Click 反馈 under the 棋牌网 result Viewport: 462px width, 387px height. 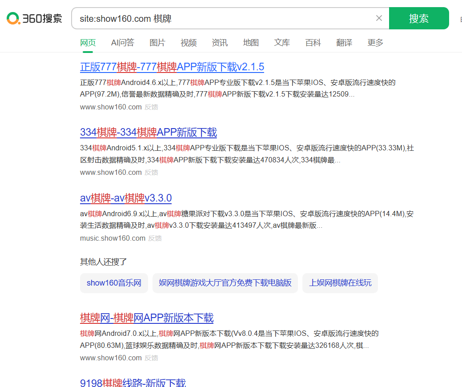pyautogui.click(x=151, y=358)
